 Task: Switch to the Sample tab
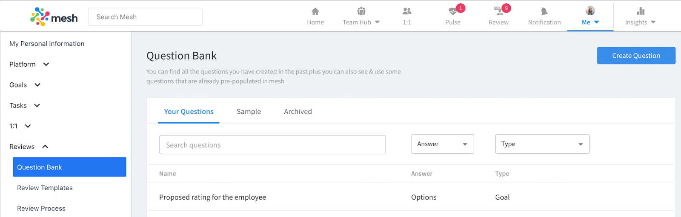(249, 112)
